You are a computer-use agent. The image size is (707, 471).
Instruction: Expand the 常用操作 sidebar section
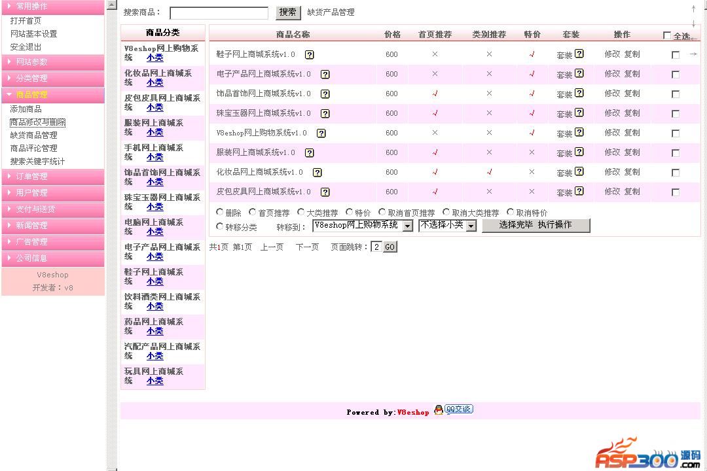[x=53, y=7]
